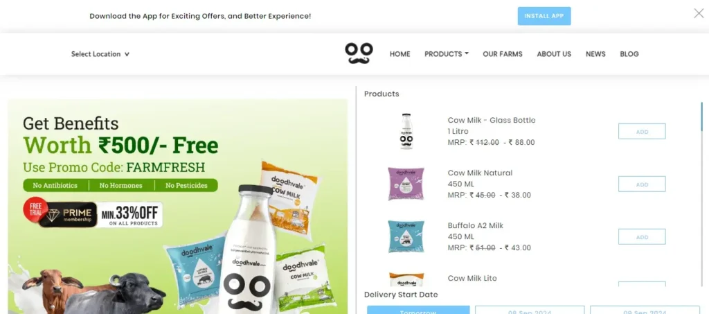
Task: Click the Prime membership diamond badge
Action: 68,216
